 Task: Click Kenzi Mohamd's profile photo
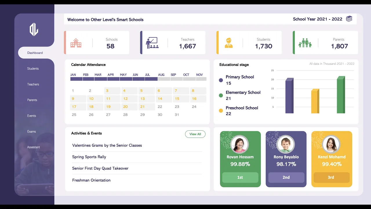pos(331,144)
